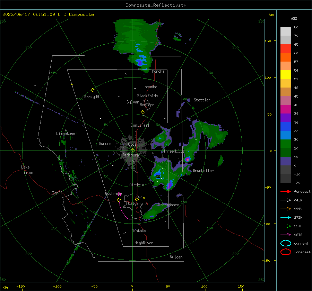The width and height of the screenshot is (312, 291).
Task: Click the magenta swatch between 42 and 39
Action: pos(286,109)
